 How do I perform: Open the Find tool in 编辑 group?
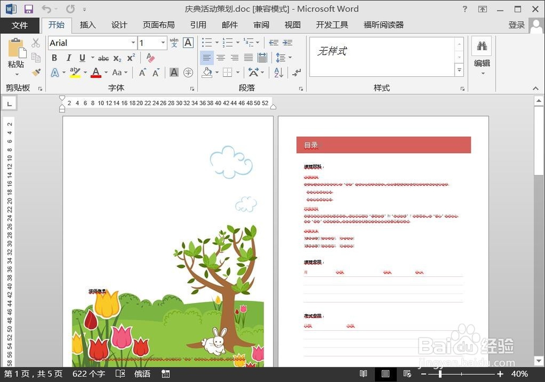482,46
